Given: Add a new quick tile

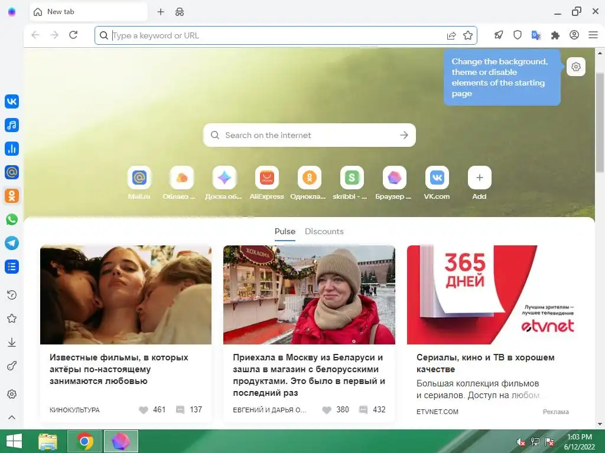Looking at the screenshot, I should [479, 183].
